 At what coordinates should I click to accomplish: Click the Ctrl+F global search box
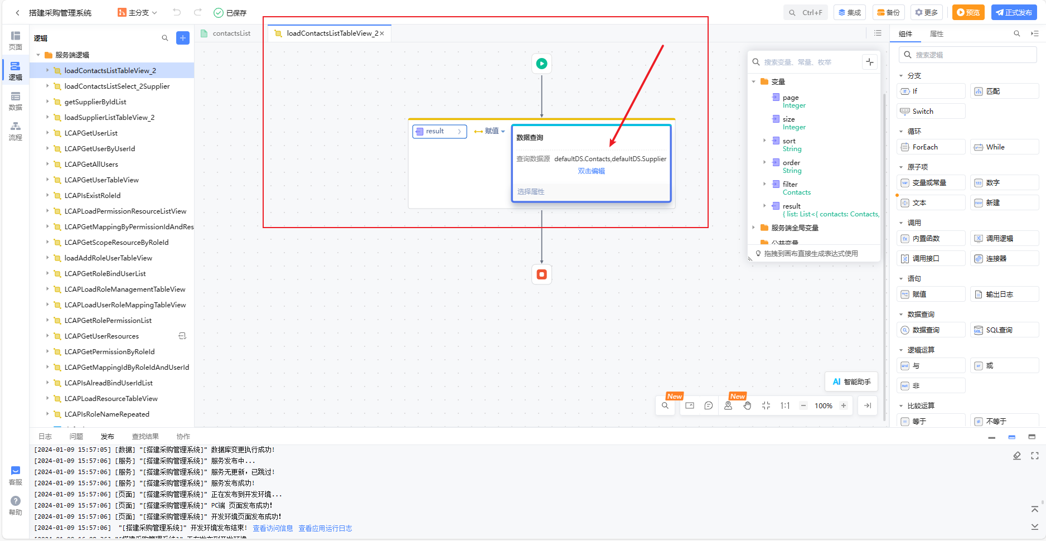[806, 12]
